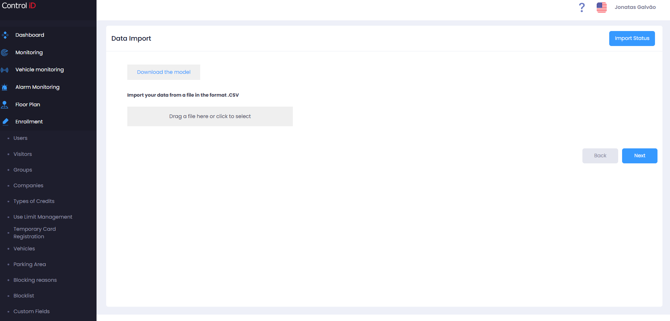
Task: Click the Back button
Action: tap(600, 156)
